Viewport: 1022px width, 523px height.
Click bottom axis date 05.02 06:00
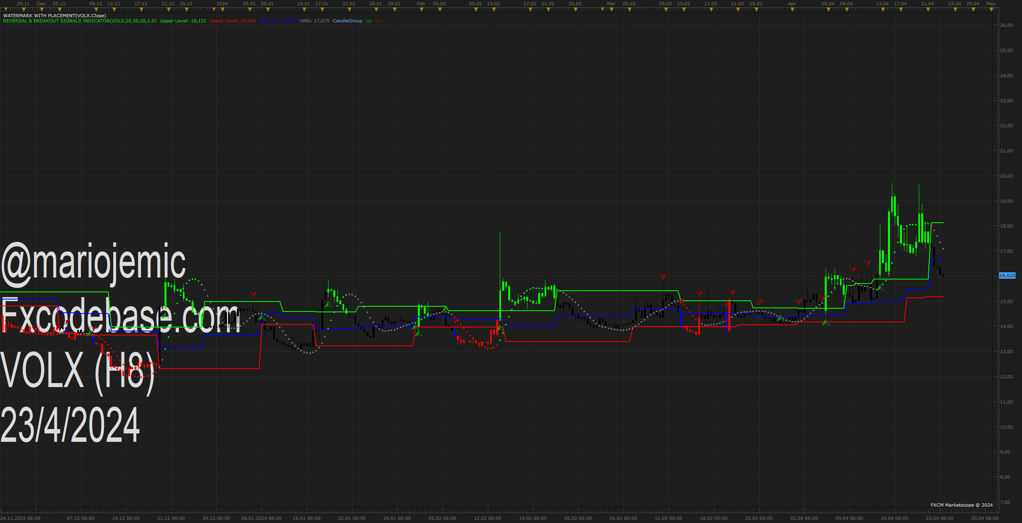[443, 518]
